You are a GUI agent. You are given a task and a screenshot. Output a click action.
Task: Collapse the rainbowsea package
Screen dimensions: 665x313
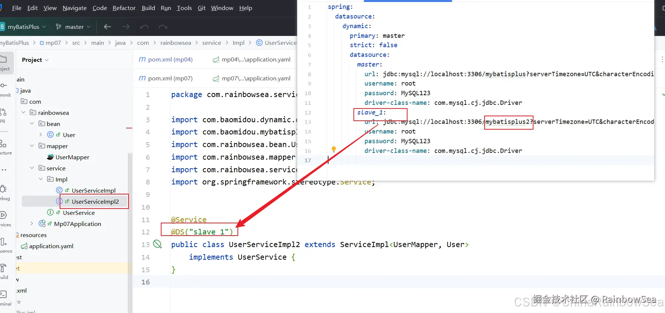tap(23, 113)
